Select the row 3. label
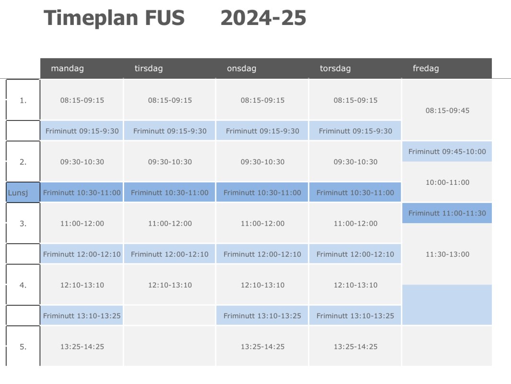511x384 pixels. tap(23, 223)
